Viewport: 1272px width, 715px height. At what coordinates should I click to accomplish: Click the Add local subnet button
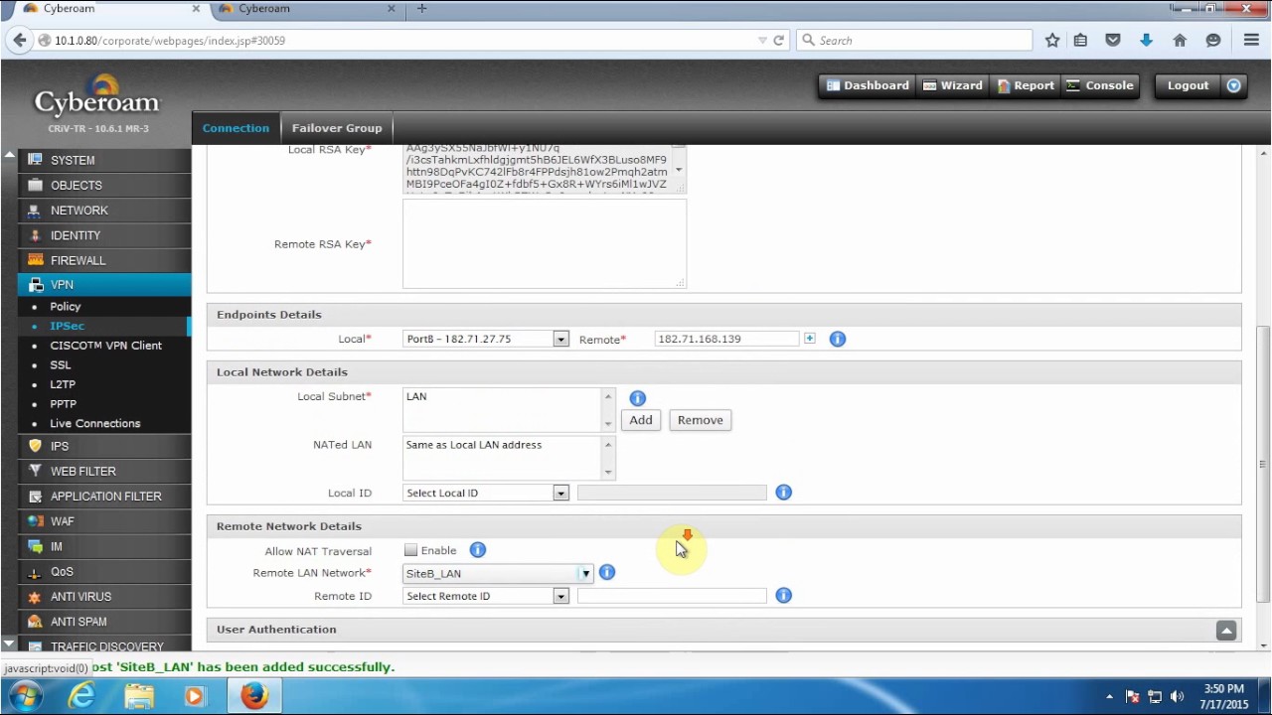tap(641, 420)
